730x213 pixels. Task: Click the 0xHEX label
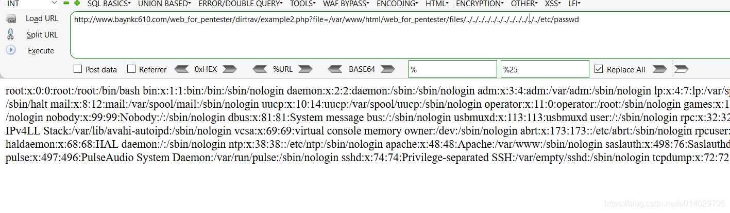click(206, 69)
